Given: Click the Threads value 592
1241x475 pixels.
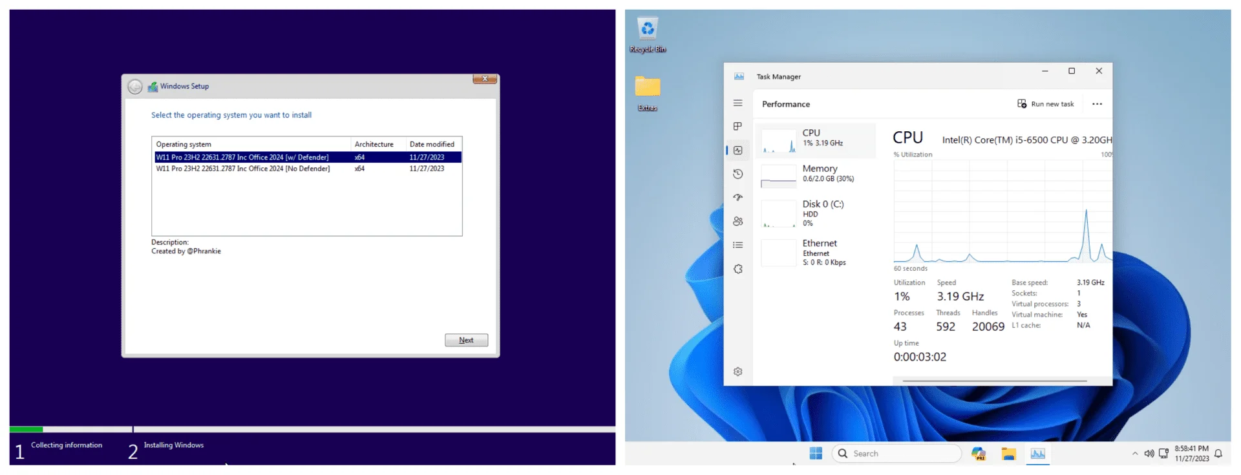Looking at the screenshot, I should pos(946,327).
